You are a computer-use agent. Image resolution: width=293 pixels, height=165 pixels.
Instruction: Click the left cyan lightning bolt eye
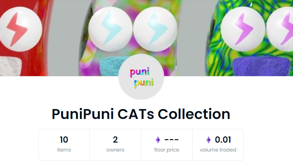(x=110, y=29)
